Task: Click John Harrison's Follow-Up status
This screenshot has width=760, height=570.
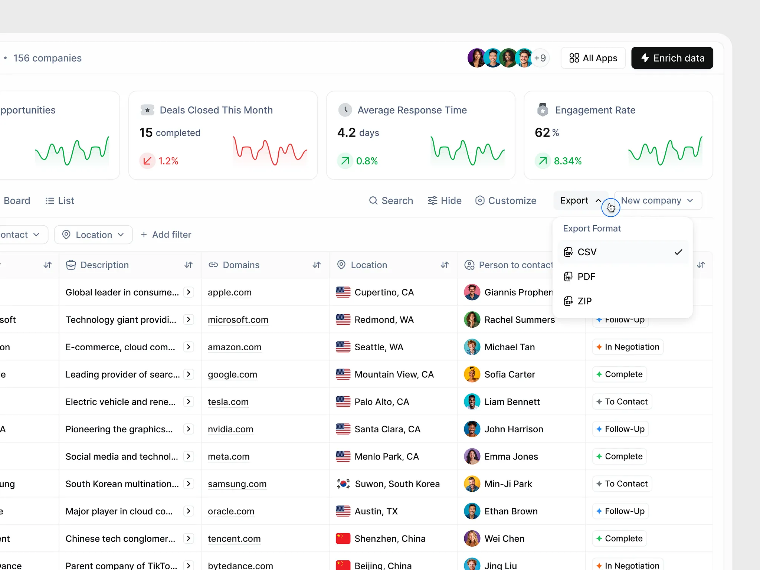Action: click(620, 429)
